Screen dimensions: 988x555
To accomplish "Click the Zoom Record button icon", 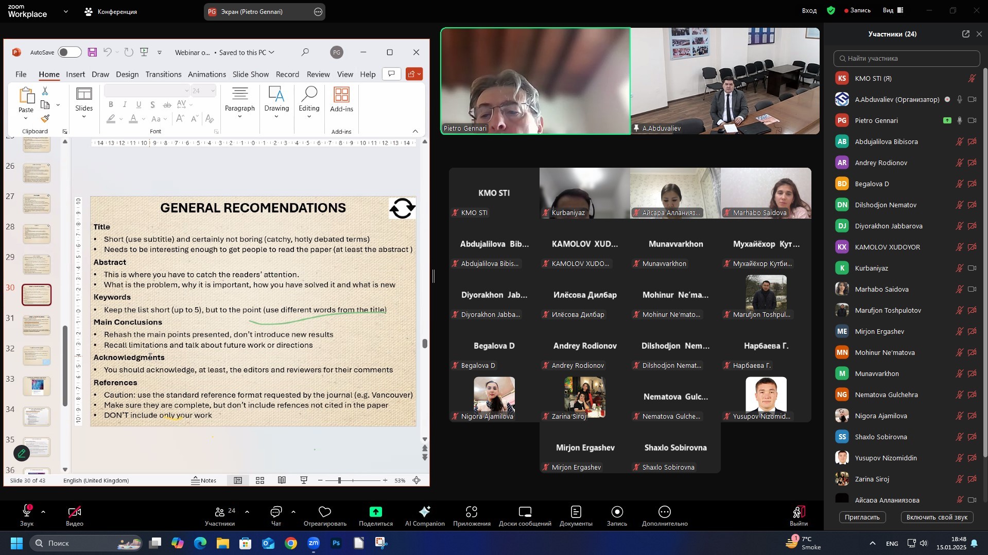I will 617,512.
